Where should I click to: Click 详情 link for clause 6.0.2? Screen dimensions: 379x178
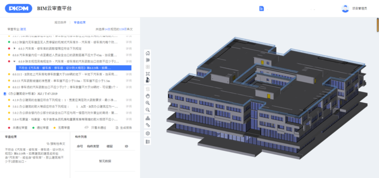tap(128, 42)
